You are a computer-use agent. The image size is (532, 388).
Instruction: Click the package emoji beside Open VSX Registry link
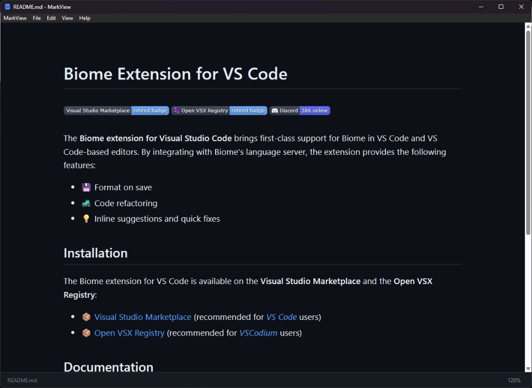tap(86, 333)
